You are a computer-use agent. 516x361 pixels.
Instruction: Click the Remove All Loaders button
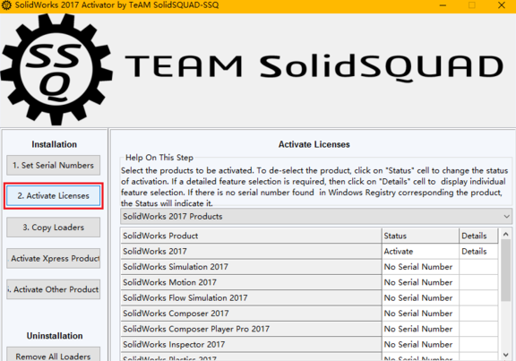tap(54, 354)
